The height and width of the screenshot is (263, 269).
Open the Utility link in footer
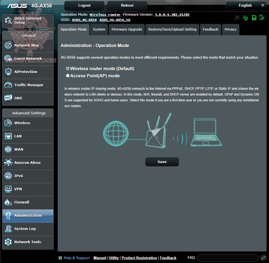click(114, 258)
